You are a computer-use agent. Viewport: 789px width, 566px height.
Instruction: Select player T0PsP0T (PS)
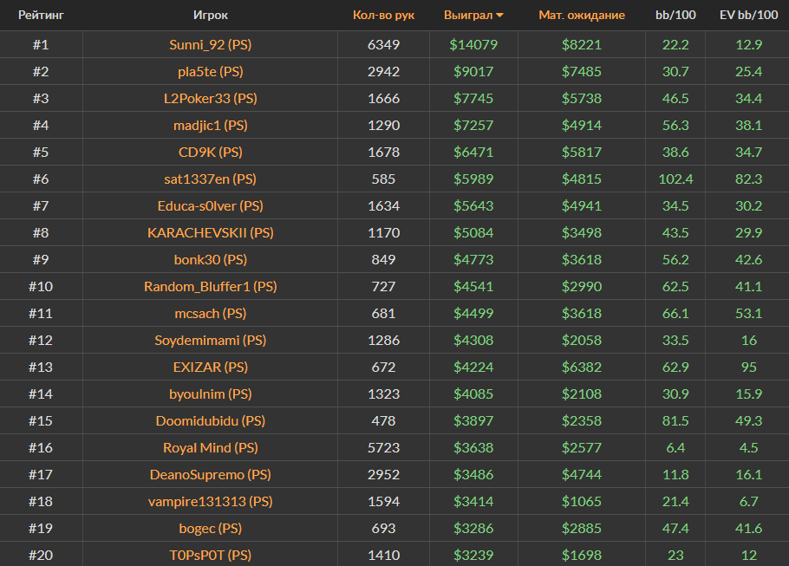(x=211, y=555)
